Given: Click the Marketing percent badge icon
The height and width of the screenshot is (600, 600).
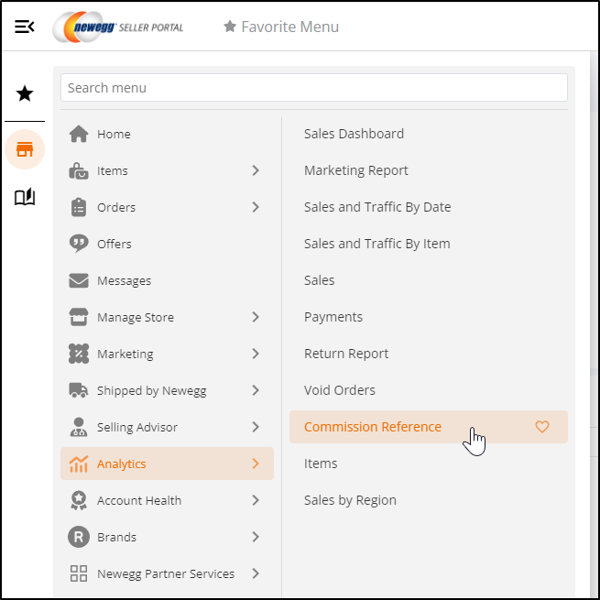Looking at the screenshot, I should (79, 354).
